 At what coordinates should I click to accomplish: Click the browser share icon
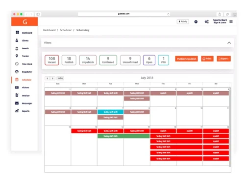(x=220, y=14)
